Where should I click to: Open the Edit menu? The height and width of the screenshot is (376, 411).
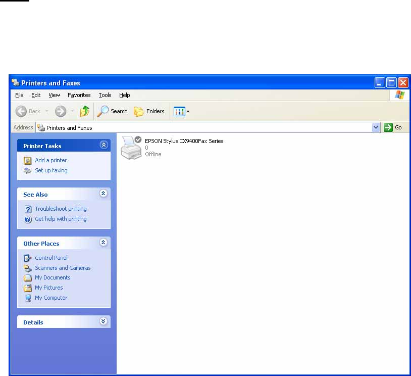(x=36, y=95)
